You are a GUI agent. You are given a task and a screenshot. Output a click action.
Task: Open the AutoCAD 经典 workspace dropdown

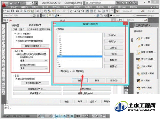click(18, 16)
